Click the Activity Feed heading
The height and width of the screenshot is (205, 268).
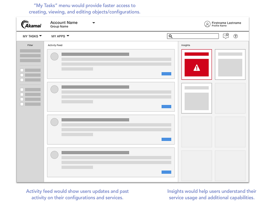[55, 45]
